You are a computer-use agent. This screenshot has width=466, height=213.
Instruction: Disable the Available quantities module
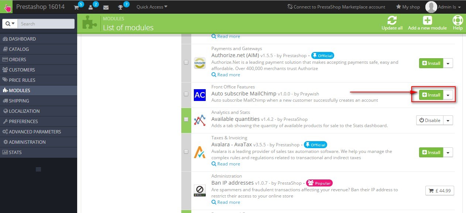point(430,121)
